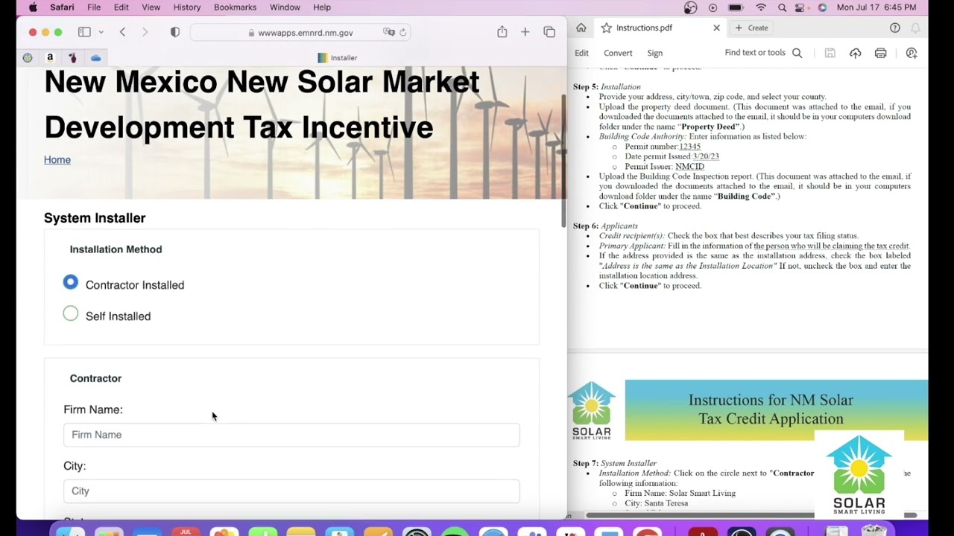This screenshot has height=536, width=954.
Task: Open Acrobat Sign tool
Action: point(654,53)
